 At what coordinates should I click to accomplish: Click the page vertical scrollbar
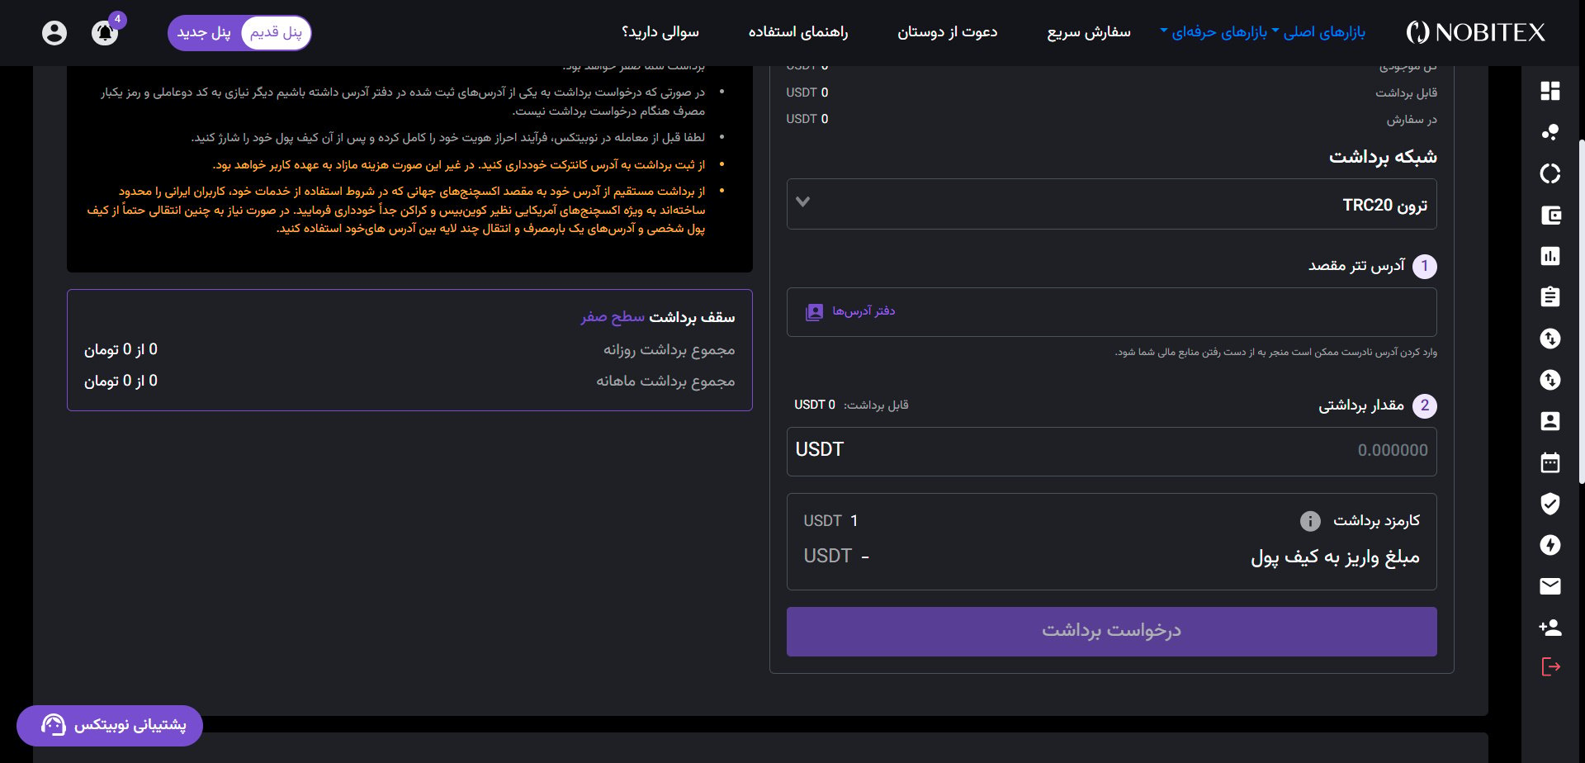(1581, 310)
